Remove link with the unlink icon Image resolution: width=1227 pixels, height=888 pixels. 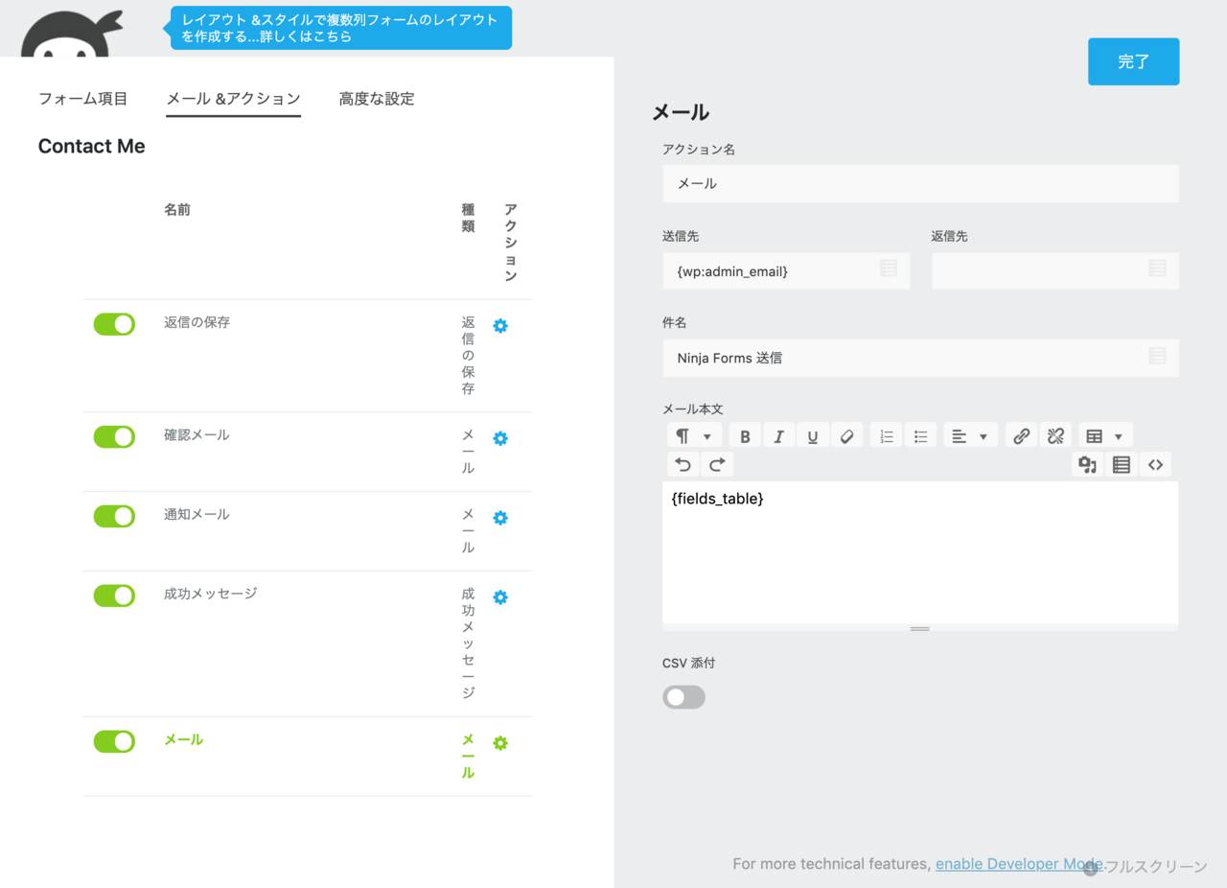pyautogui.click(x=1055, y=436)
